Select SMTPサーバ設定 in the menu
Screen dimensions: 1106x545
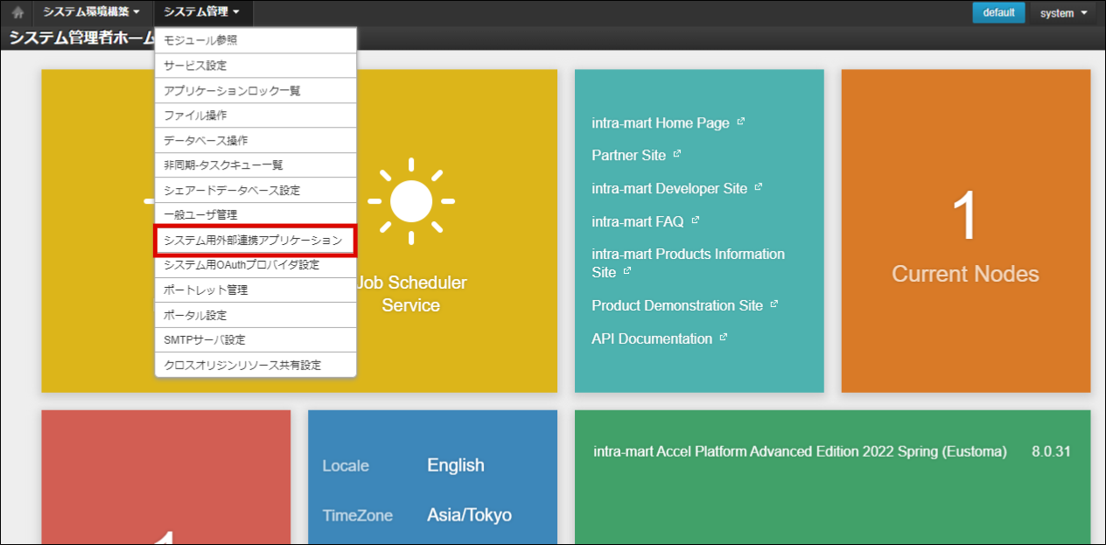tap(205, 339)
